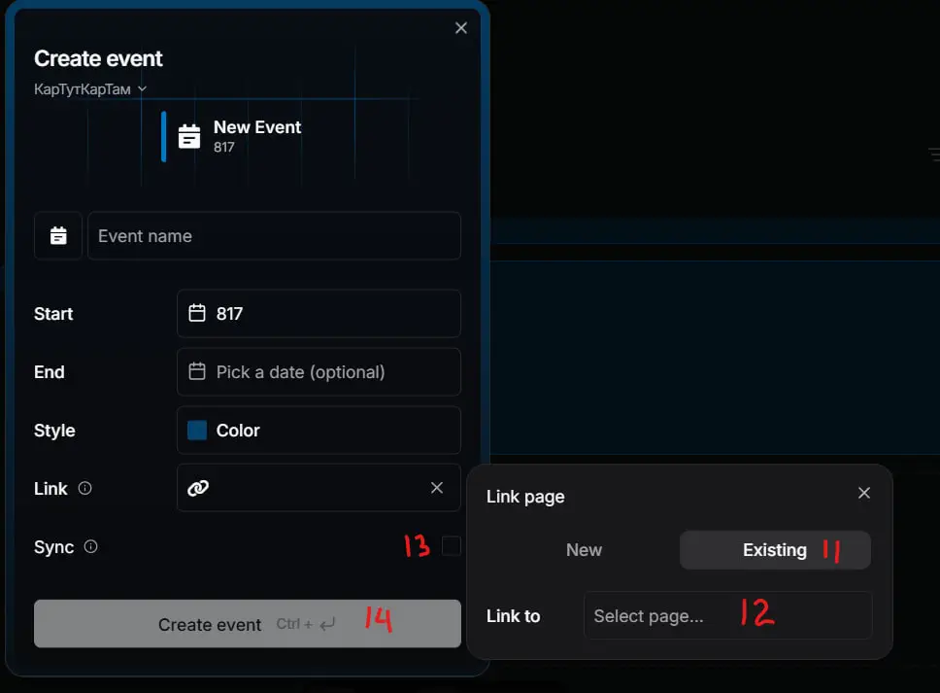Open the Select page dropdown
940x693 pixels.
pyautogui.click(x=727, y=615)
